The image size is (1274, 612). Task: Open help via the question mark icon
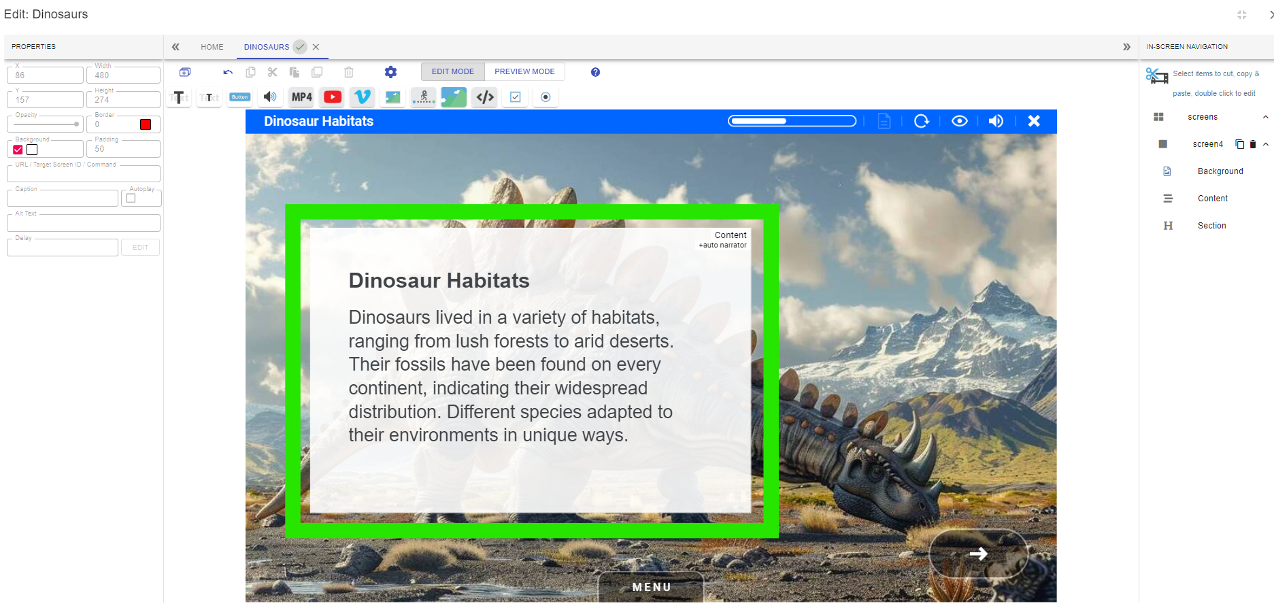595,72
